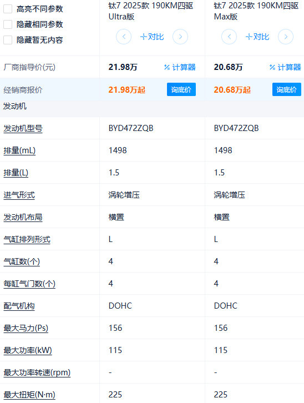Viewport: 304px width, 403px height.
Task: Click 156 horsepower value in Ultra版 column
Action: pyautogui.click(x=115, y=328)
